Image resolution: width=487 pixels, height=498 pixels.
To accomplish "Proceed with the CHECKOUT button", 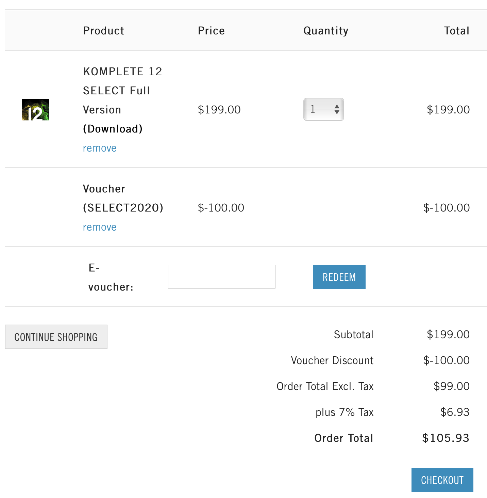I will [442, 480].
